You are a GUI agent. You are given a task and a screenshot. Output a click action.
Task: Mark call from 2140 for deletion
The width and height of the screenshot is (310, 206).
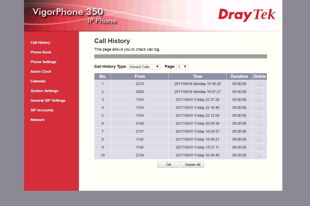tap(259, 123)
